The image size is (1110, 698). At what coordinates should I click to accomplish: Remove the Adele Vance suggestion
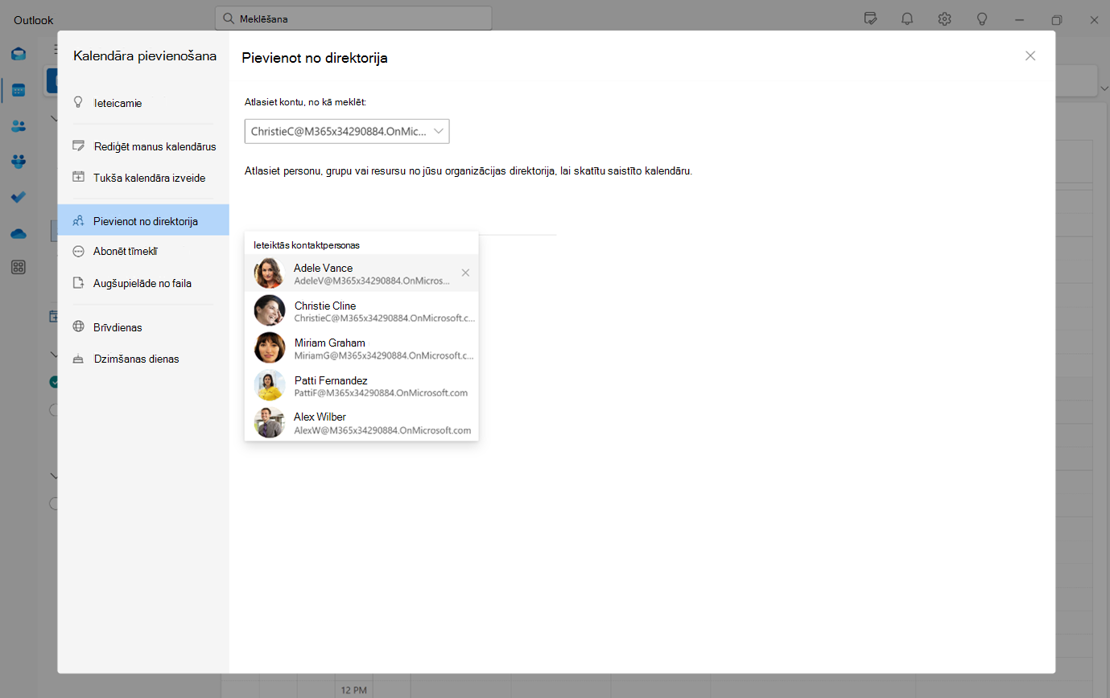pos(465,273)
